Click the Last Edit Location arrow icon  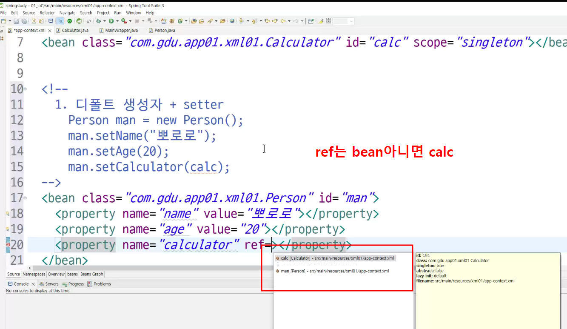click(x=267, y=21)
